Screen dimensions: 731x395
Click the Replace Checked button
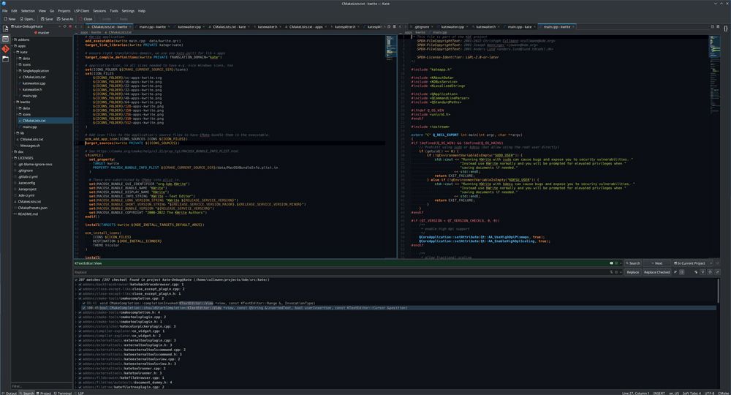[x=657, y=272]
